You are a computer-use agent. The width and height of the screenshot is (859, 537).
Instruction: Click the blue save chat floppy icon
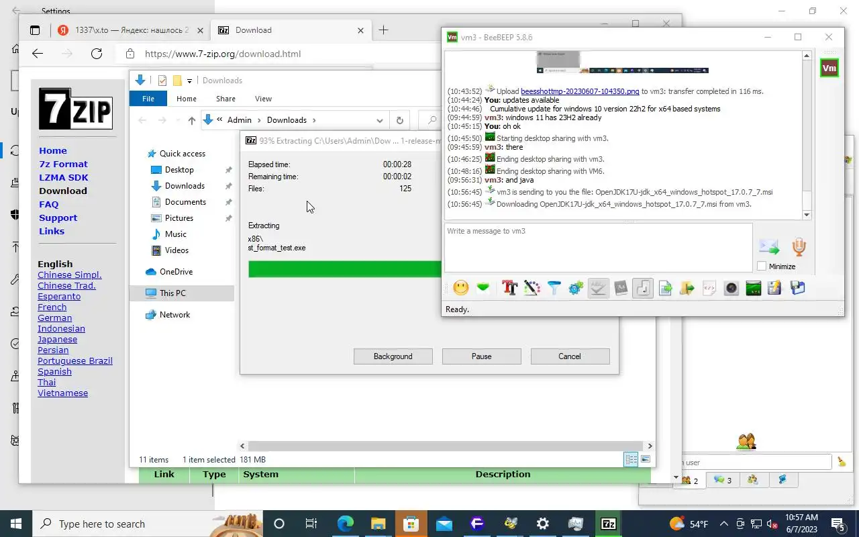click(797, 288)
